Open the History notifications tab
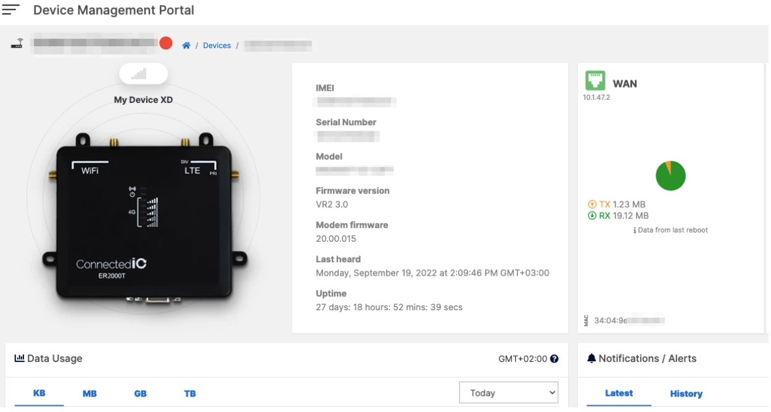The width and height of the screenshot is (771, 412). point(686,393)
